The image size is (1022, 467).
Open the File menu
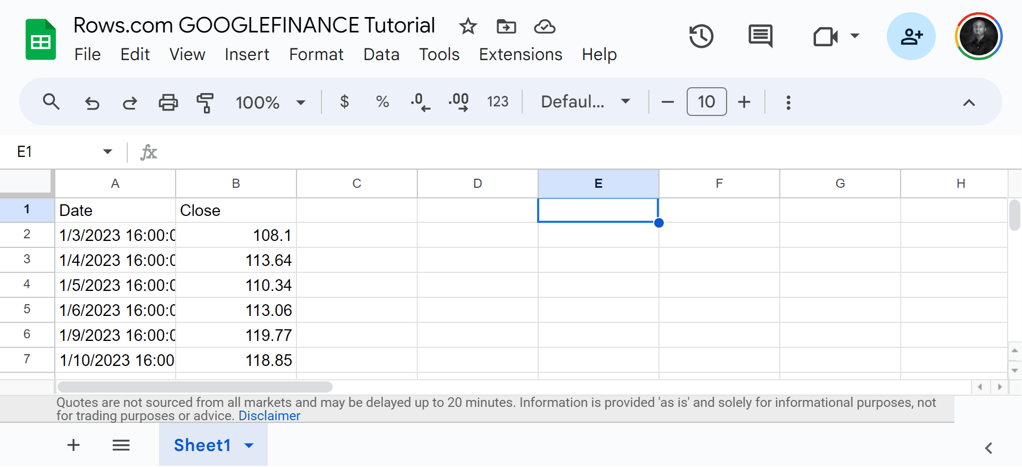point(87,54)
